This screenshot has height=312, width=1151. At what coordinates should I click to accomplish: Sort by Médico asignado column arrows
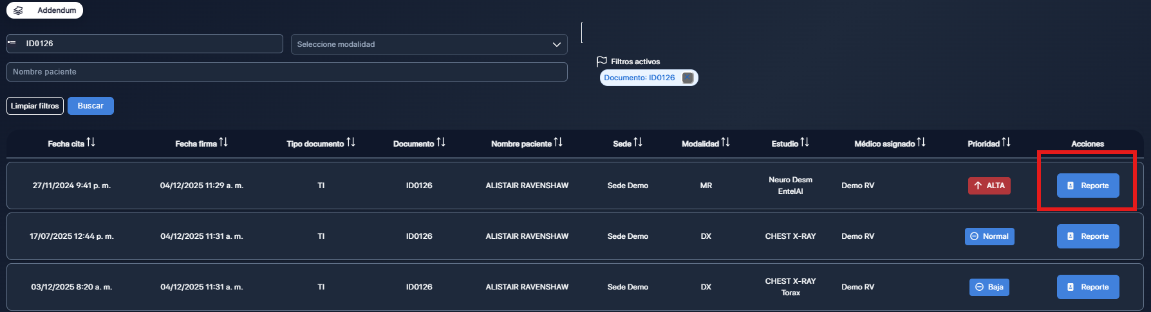(x=921, y=143)
